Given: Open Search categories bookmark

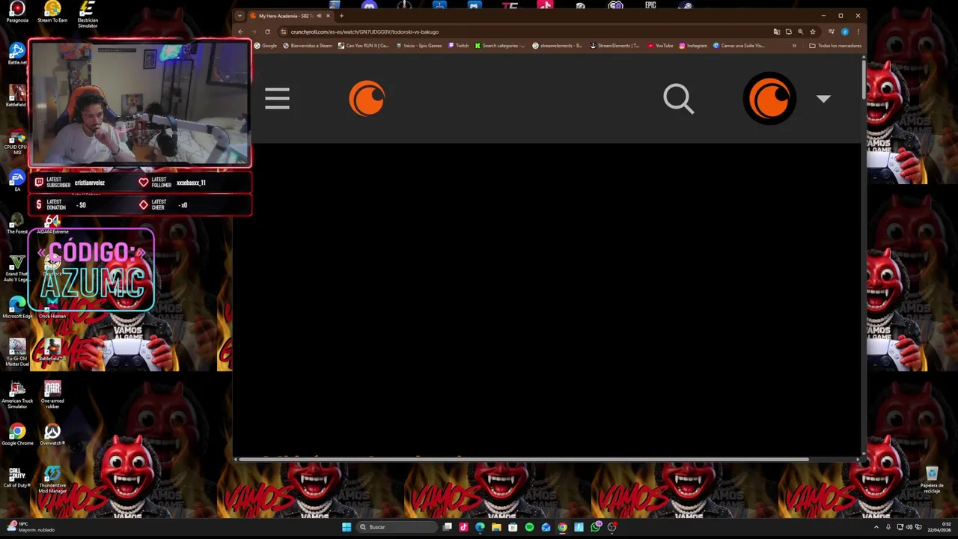Looking at the screenshot, I should pyautogui.click(x=500, y=46).
